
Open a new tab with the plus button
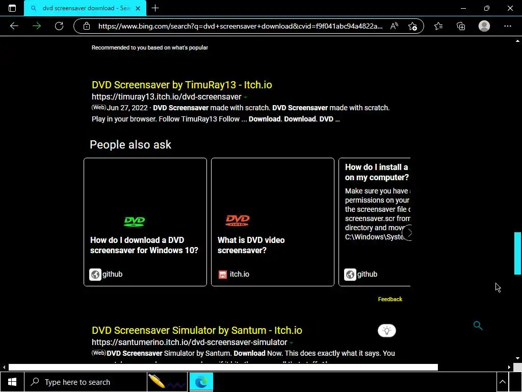pyautogui.click(x=155, y=8)
